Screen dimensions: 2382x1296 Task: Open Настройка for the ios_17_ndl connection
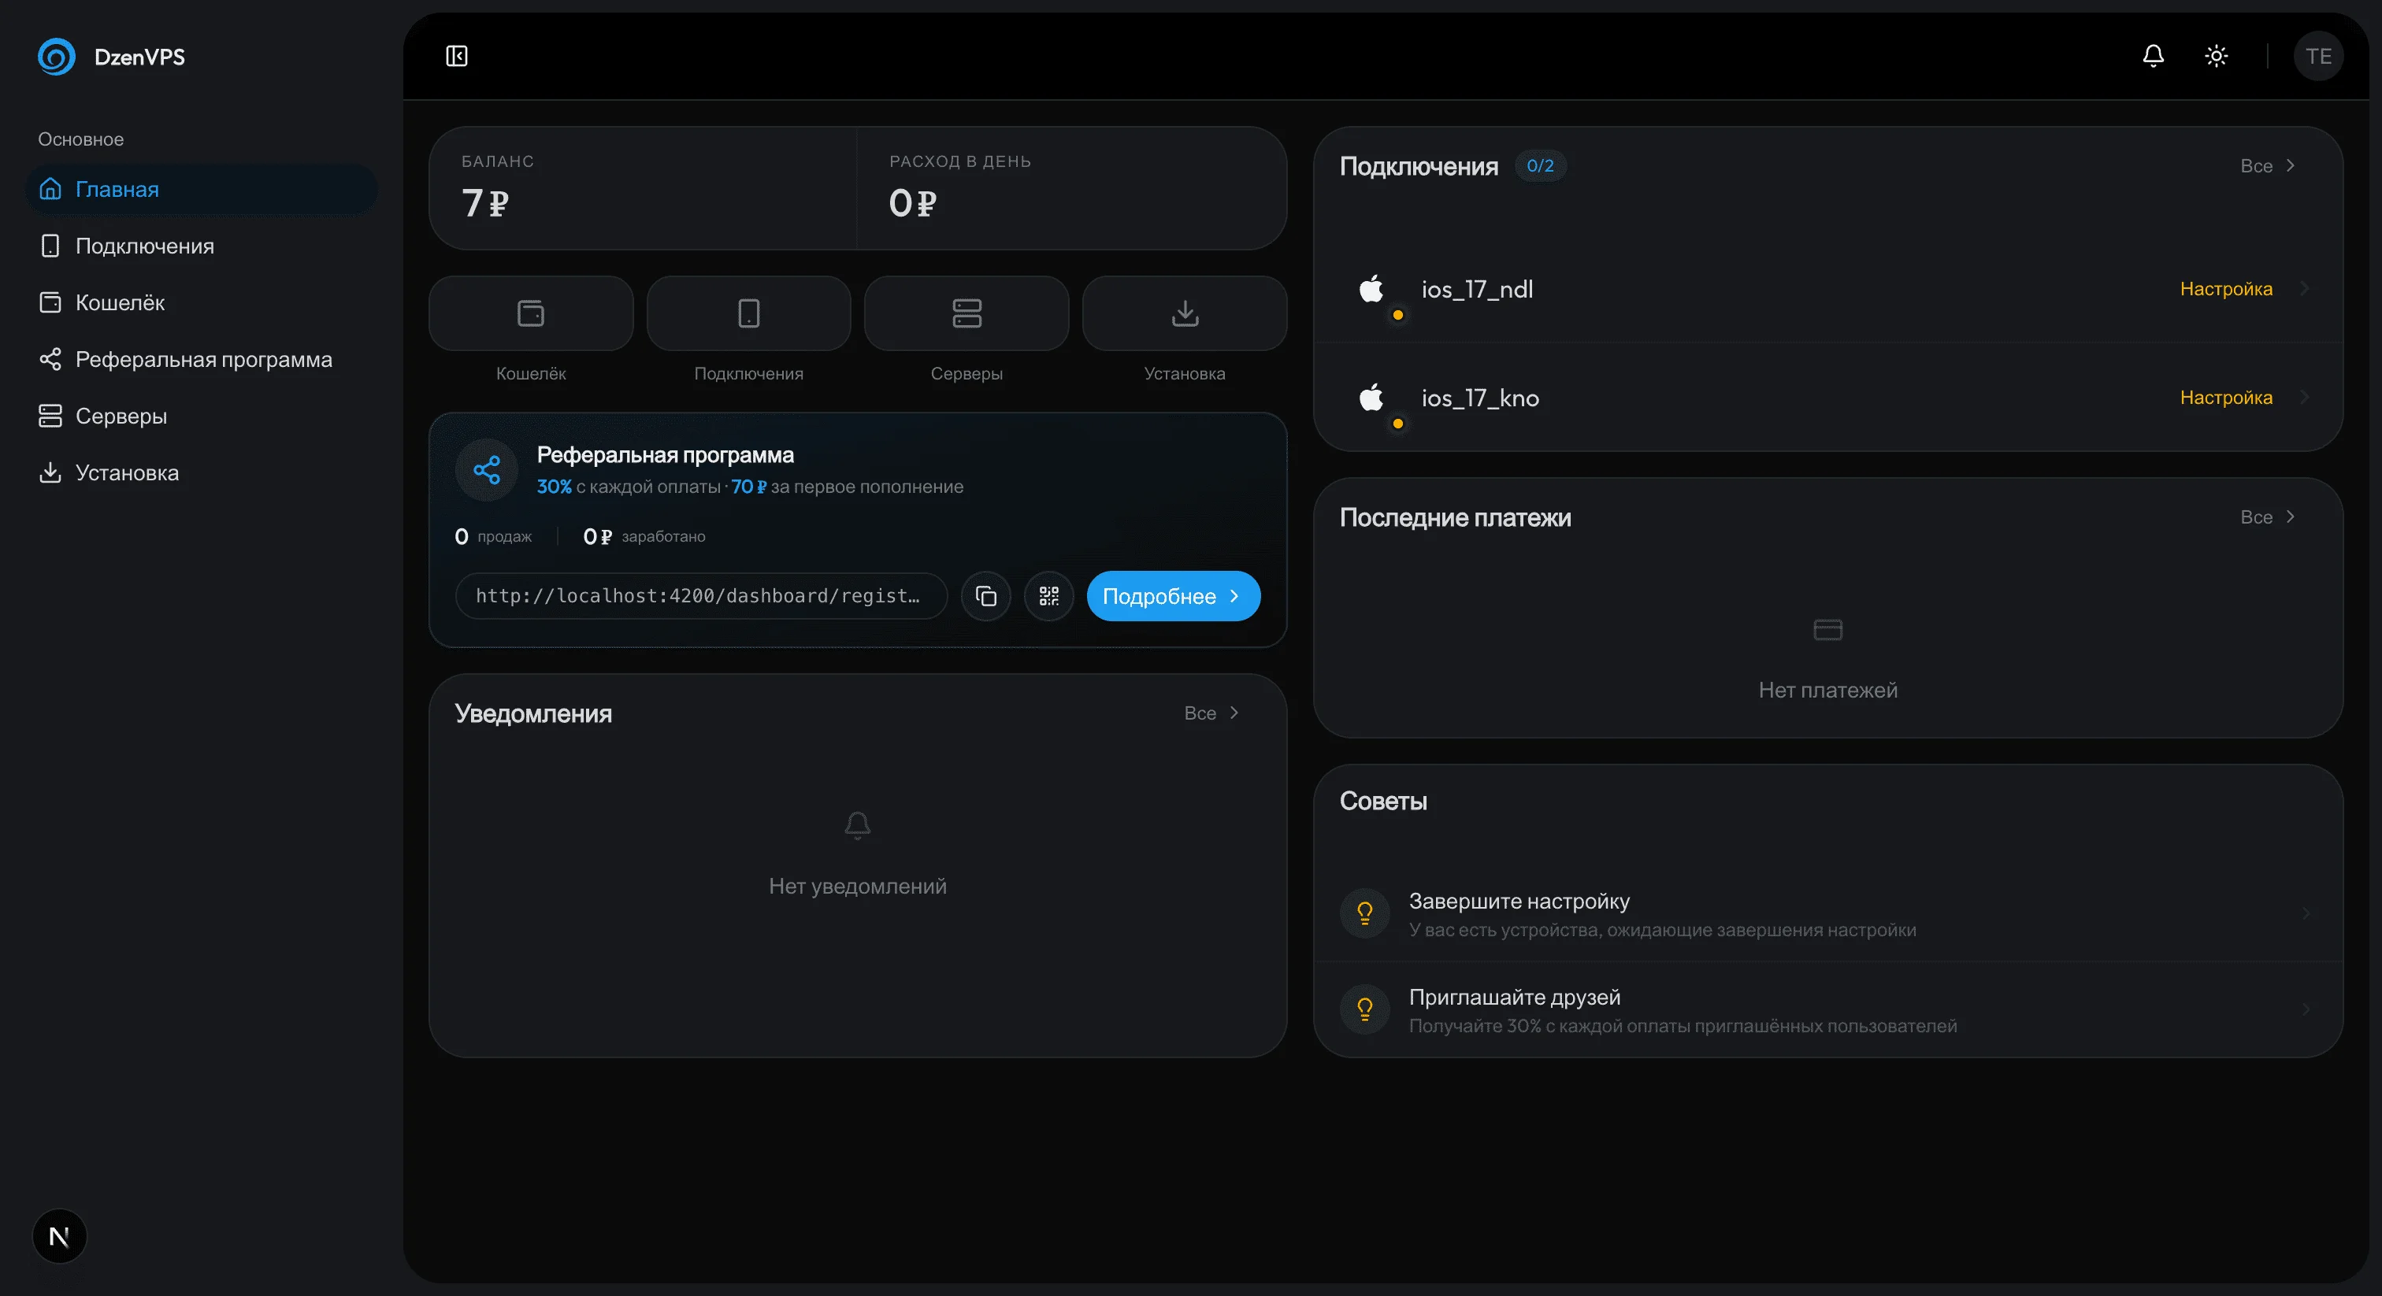[2226, 289]
